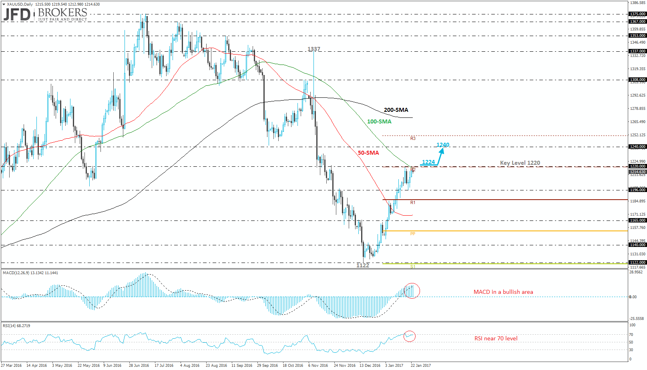Click the small triangle beside XAUUSD,Daily
The image size is (647, 370).
click(4, 4)
